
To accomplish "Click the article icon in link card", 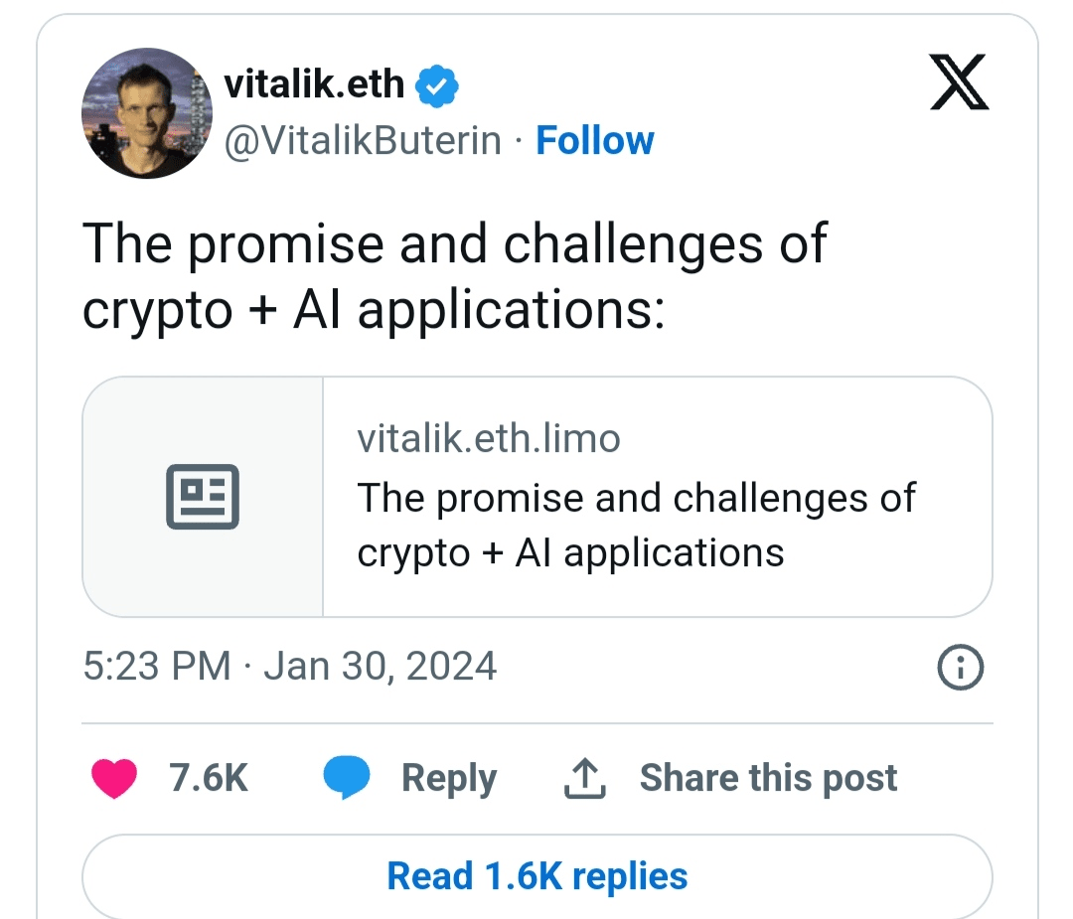I will tap(203, 496).
